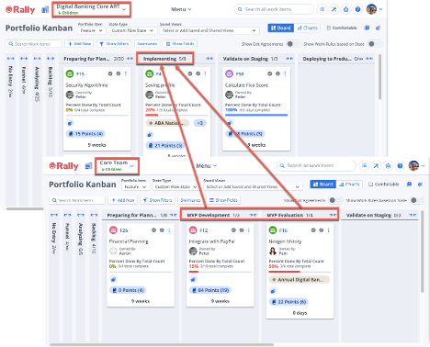Viewport: 430px width, 347px height.
Task: Open the kebab menu on the F15 card
Action: pyautogui.click(x=126, y=73)
